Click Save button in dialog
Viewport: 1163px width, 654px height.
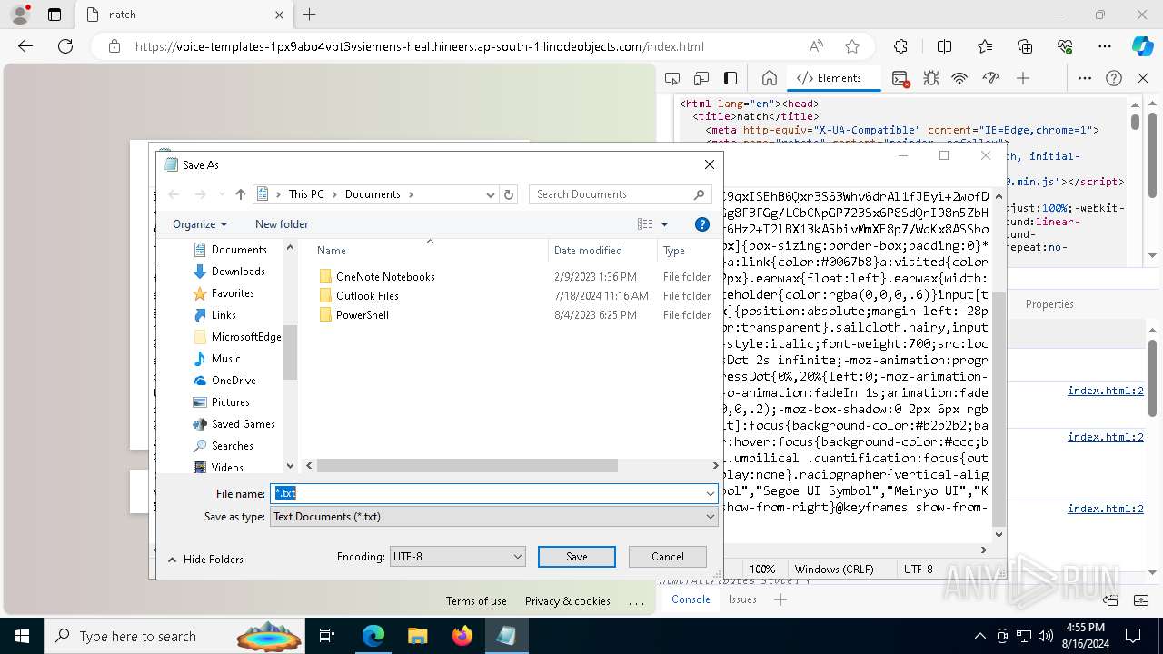tap(577, 557)
